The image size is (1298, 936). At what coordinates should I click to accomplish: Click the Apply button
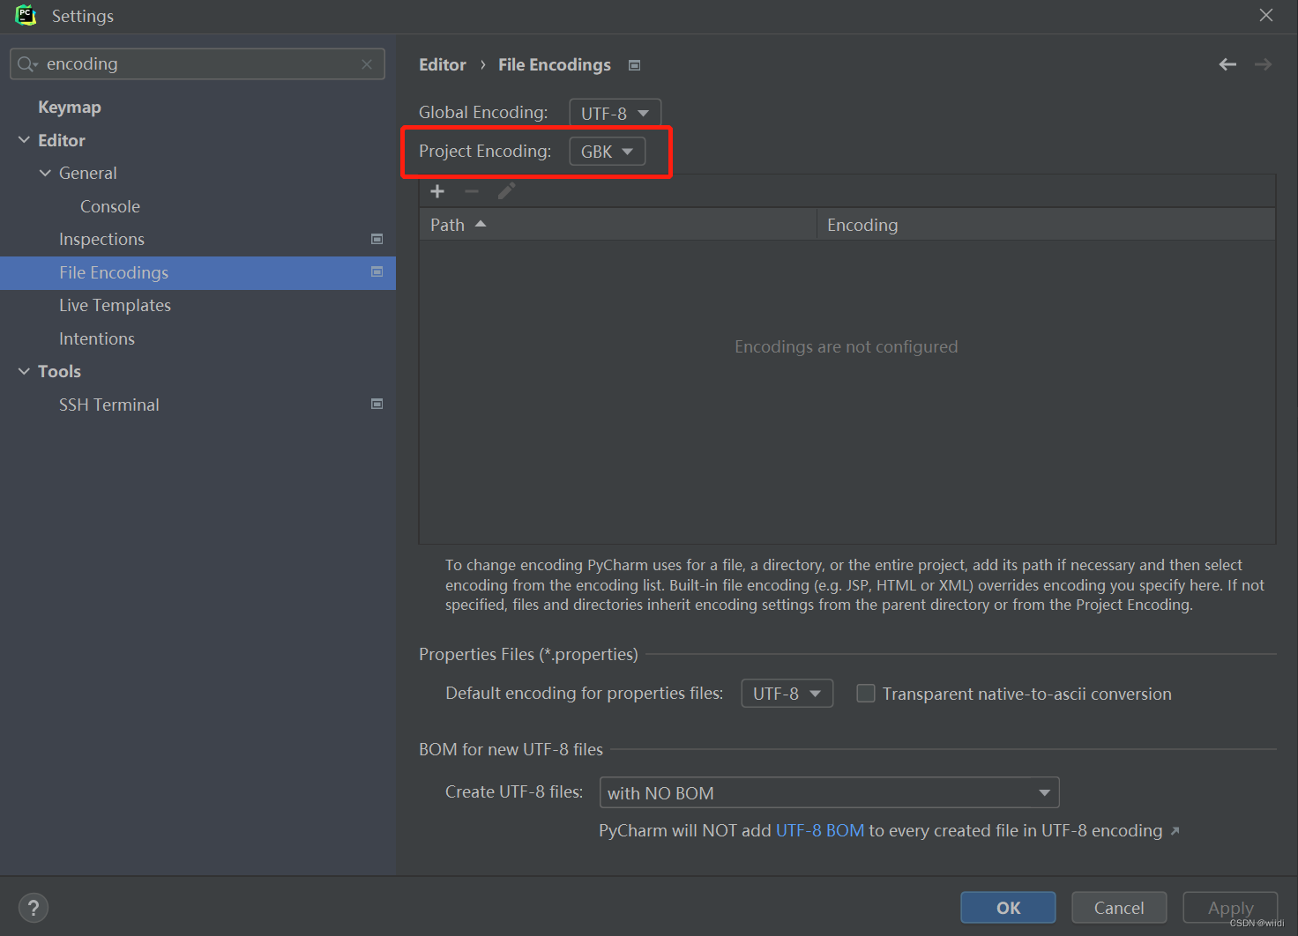click(1230, 908)
